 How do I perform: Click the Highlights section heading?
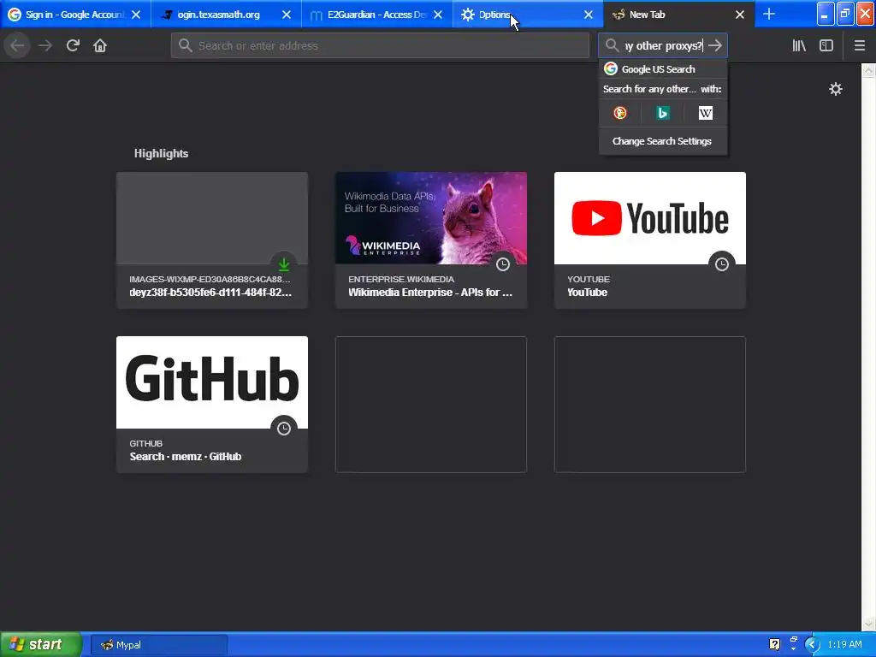[161, 153]
